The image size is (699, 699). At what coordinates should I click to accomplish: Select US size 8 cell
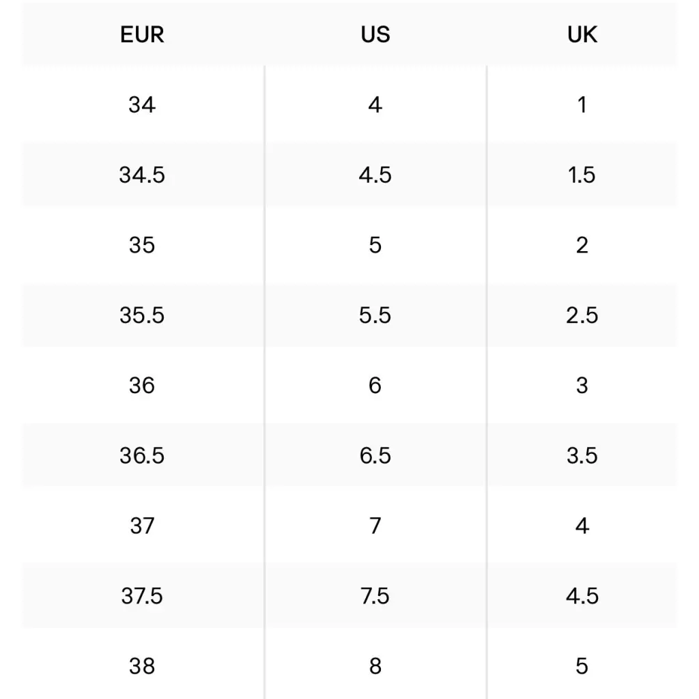pyautogui.click(x=375, y=666)
